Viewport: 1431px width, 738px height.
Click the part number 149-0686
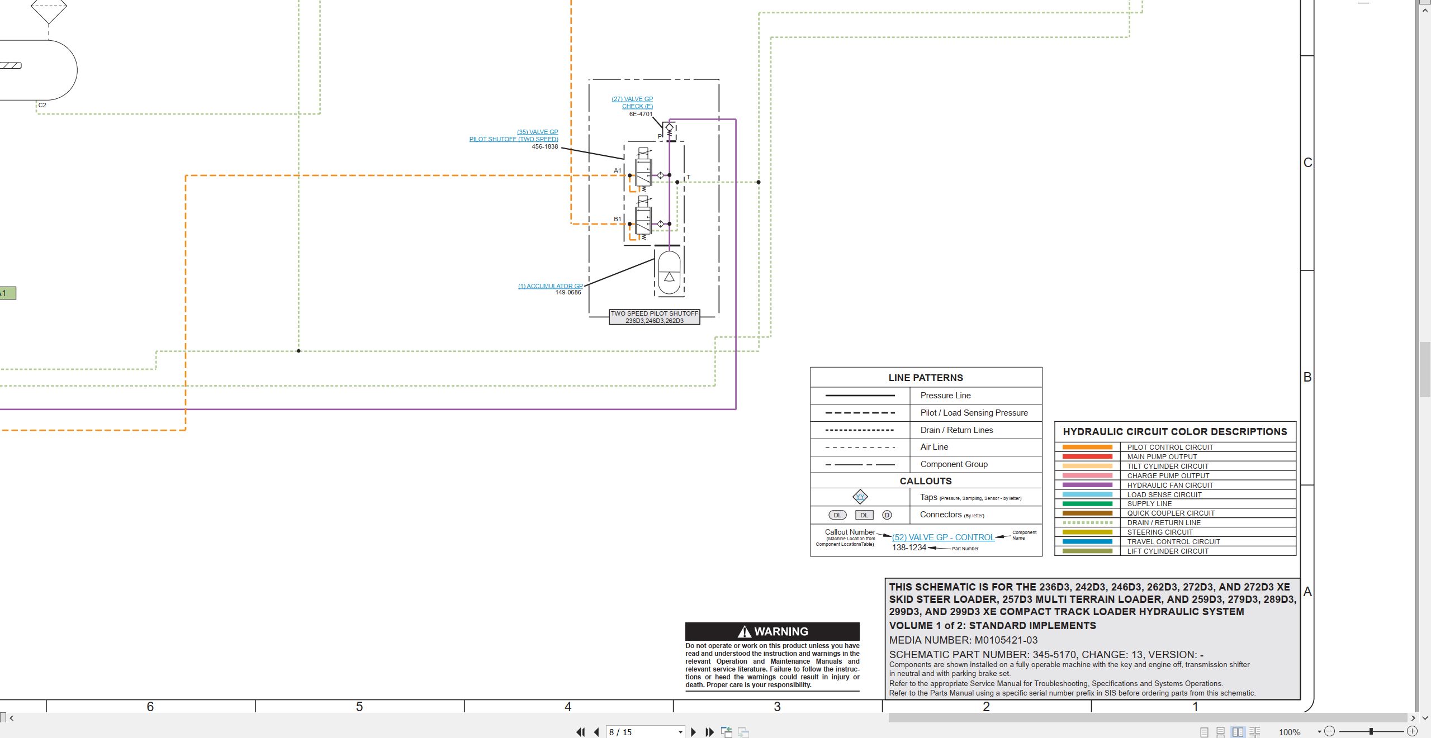(x=568, y=292)
